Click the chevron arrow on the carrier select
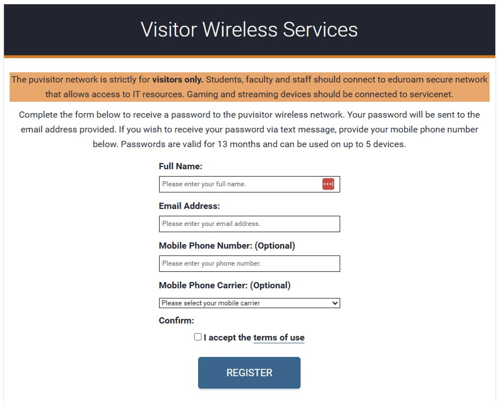The width and height of the screenshot is (497, 402). pos(335,303)
